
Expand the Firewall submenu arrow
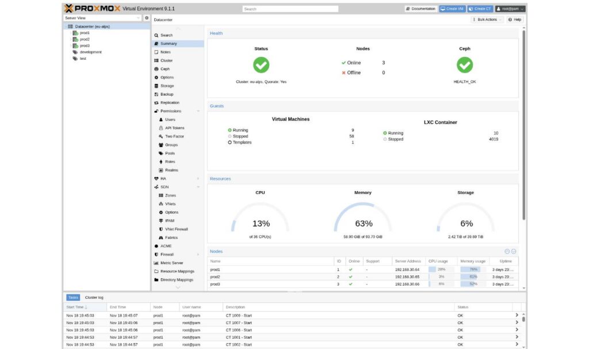point(198,255)
